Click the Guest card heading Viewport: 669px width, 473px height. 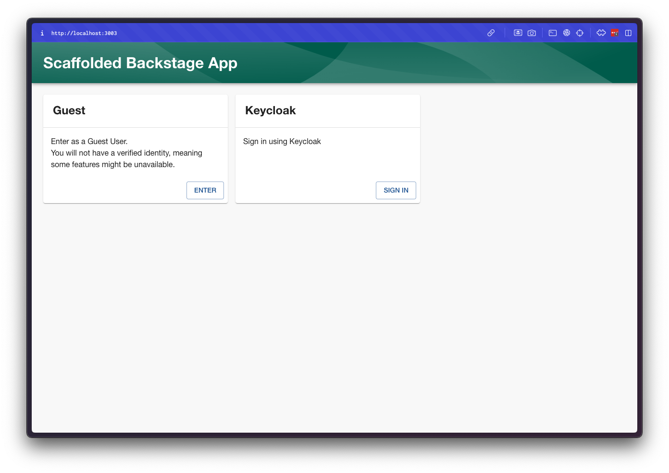coord(69,110)
